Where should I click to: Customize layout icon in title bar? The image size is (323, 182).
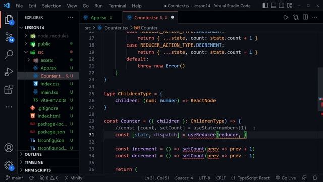click(x=289, y=6)
